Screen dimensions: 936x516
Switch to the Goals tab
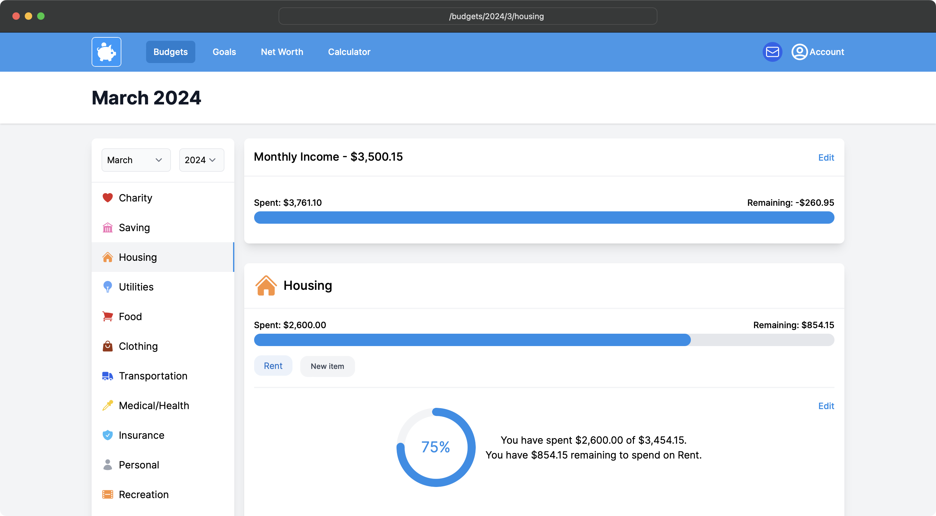(x=224, y=52)
